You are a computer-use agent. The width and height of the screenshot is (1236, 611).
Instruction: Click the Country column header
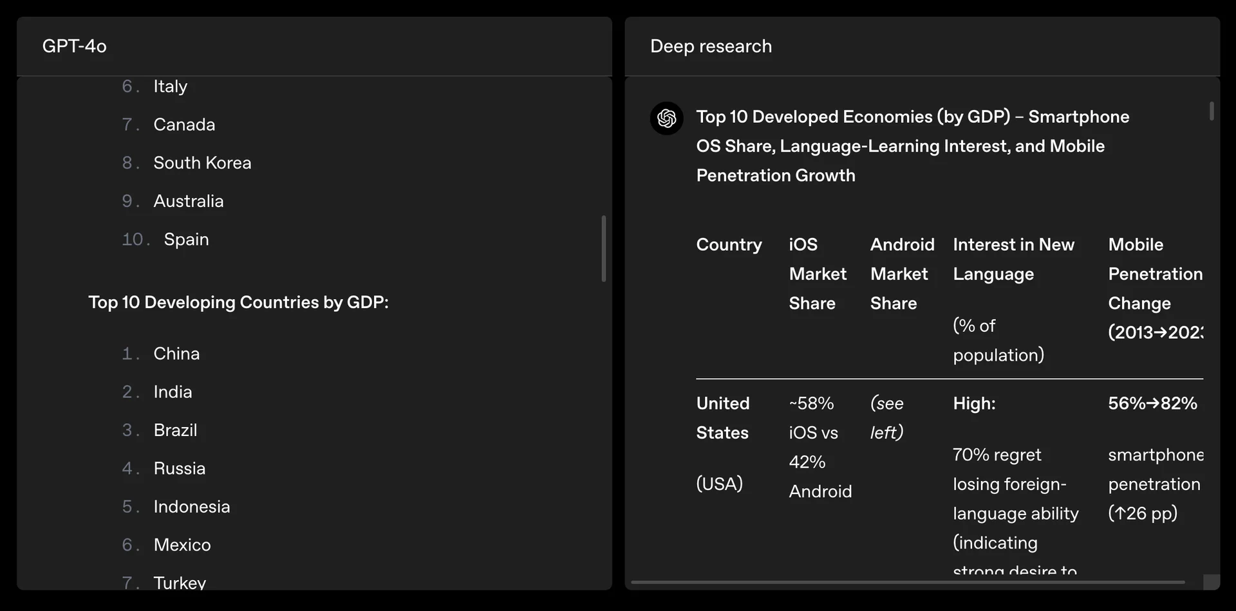tap(729, 244)
